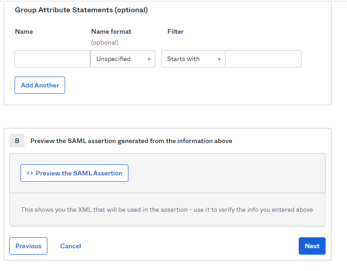Click the Name column label

coord(24,32)
